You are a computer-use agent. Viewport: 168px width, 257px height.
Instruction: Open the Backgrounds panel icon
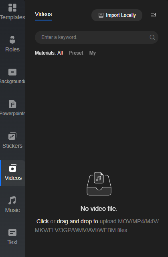[x=12, y=72]
